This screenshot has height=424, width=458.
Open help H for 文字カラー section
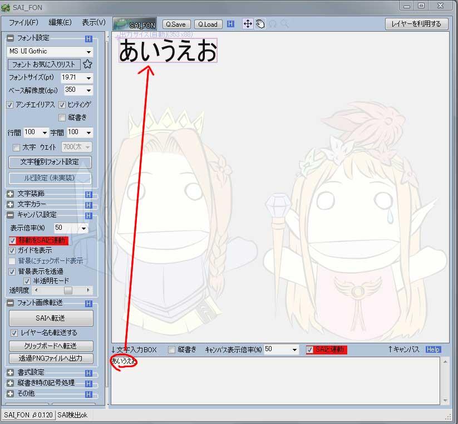click(x=88, y=205)
